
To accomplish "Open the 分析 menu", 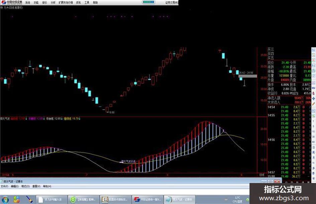I will tap(53, 3).
